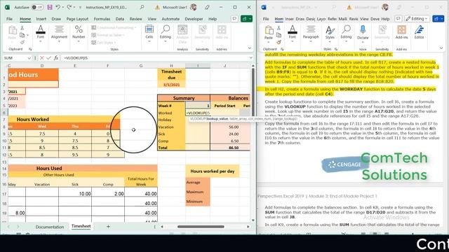
Task: Expand the Copy options arrow in Excel
Action: pos(27,35)
